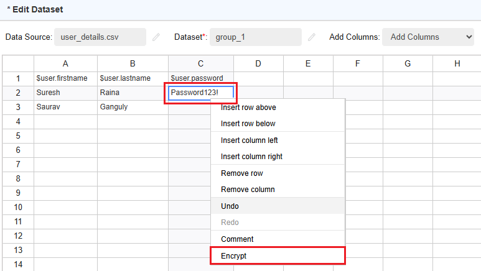481x271 pixels.
Task: Select column H header
Action: pos(457,63)
